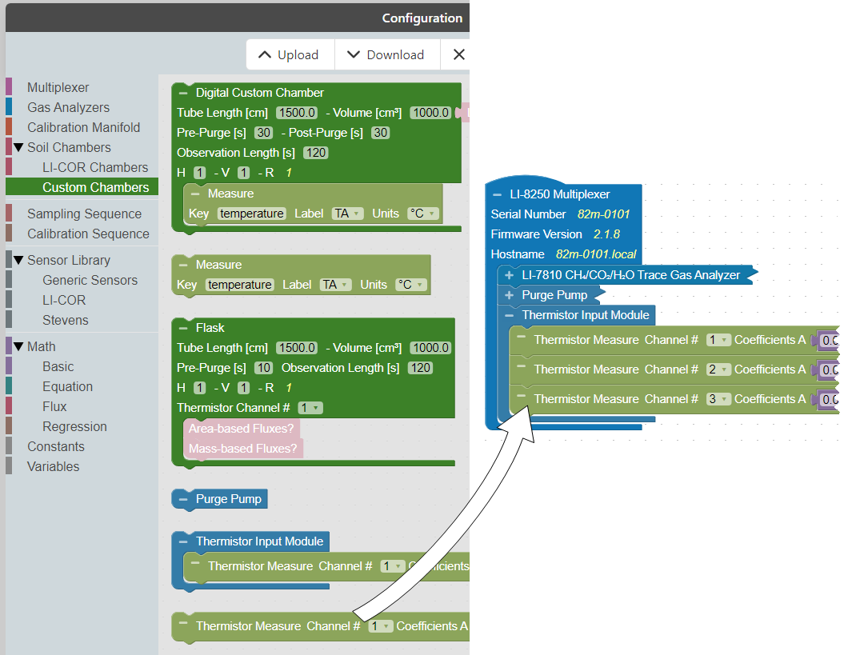Screen dimensions: 848x655
Task: Click the 'Area-based Fluxes?' slot in Flask
Action: (242, 429)
